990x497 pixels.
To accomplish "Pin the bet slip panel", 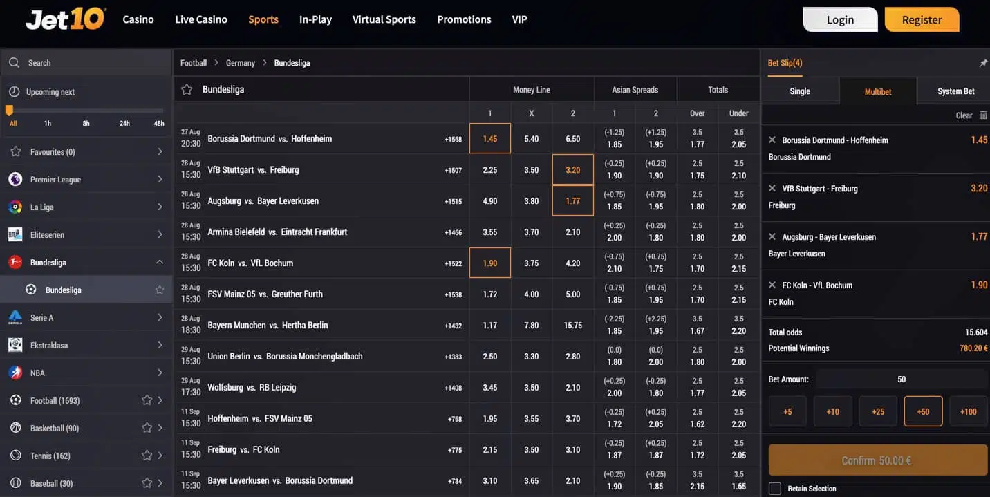I will [983, 63].
